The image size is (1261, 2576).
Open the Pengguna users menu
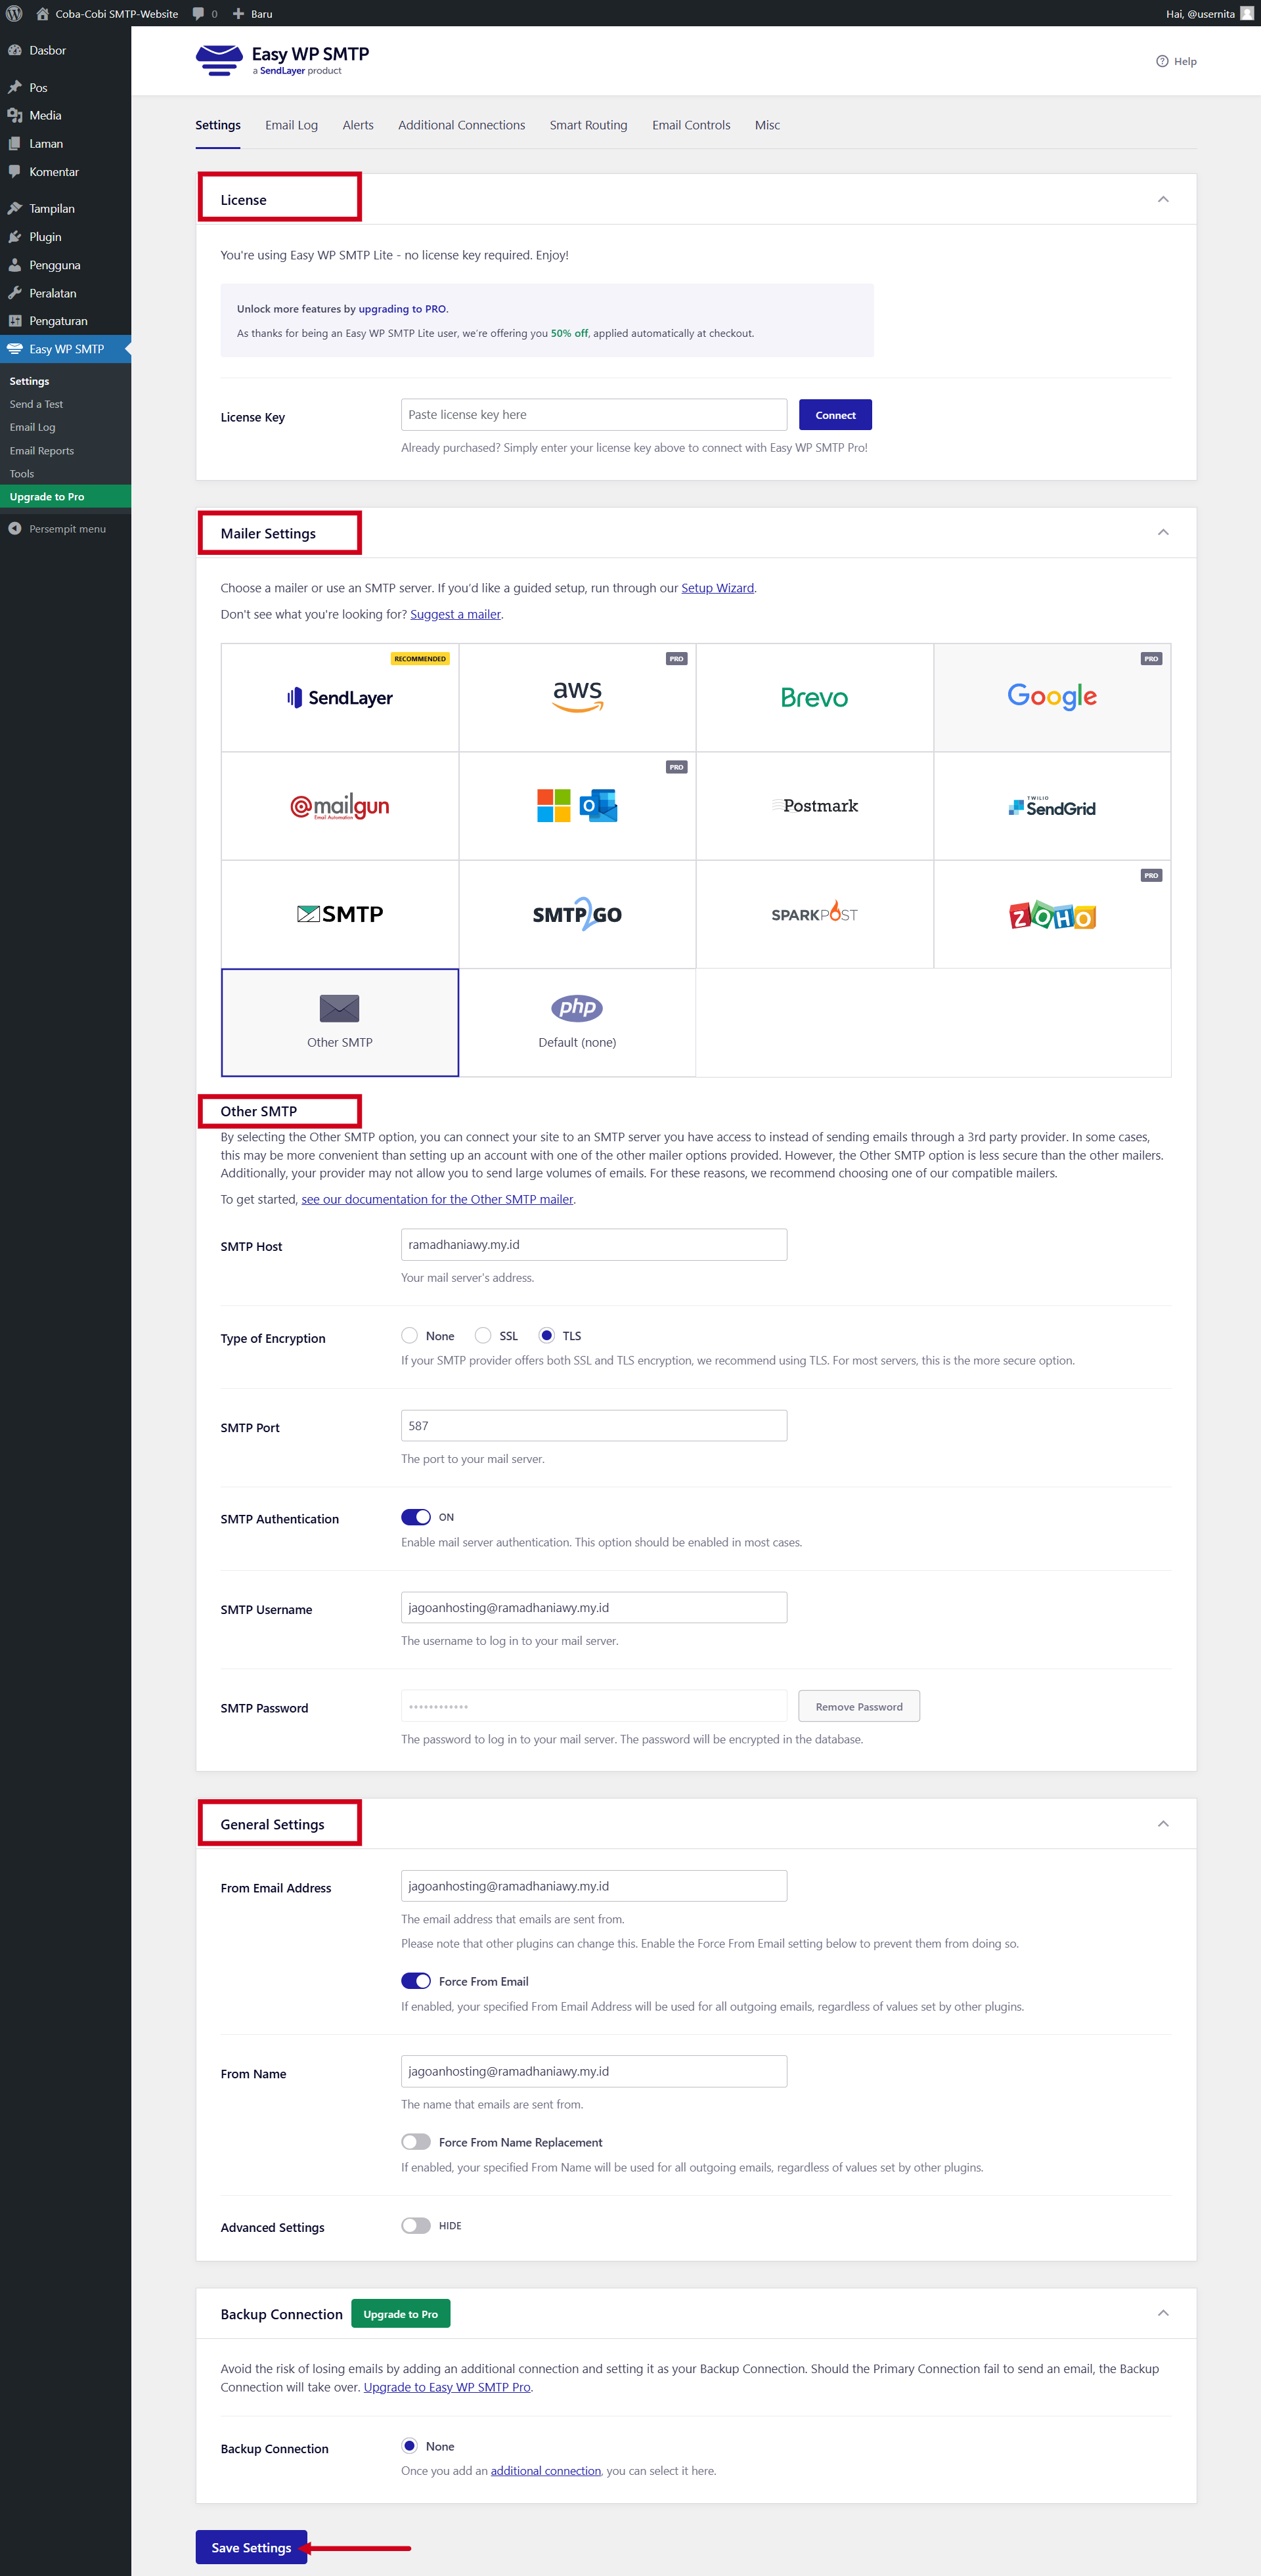tap(65, 265)
